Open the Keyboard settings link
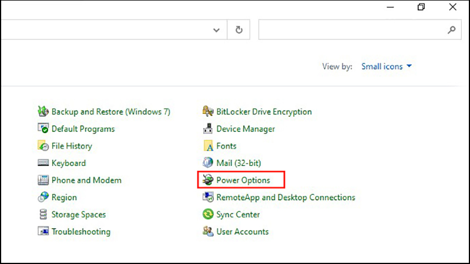This screenshot has width=470, height=264. 69,163
